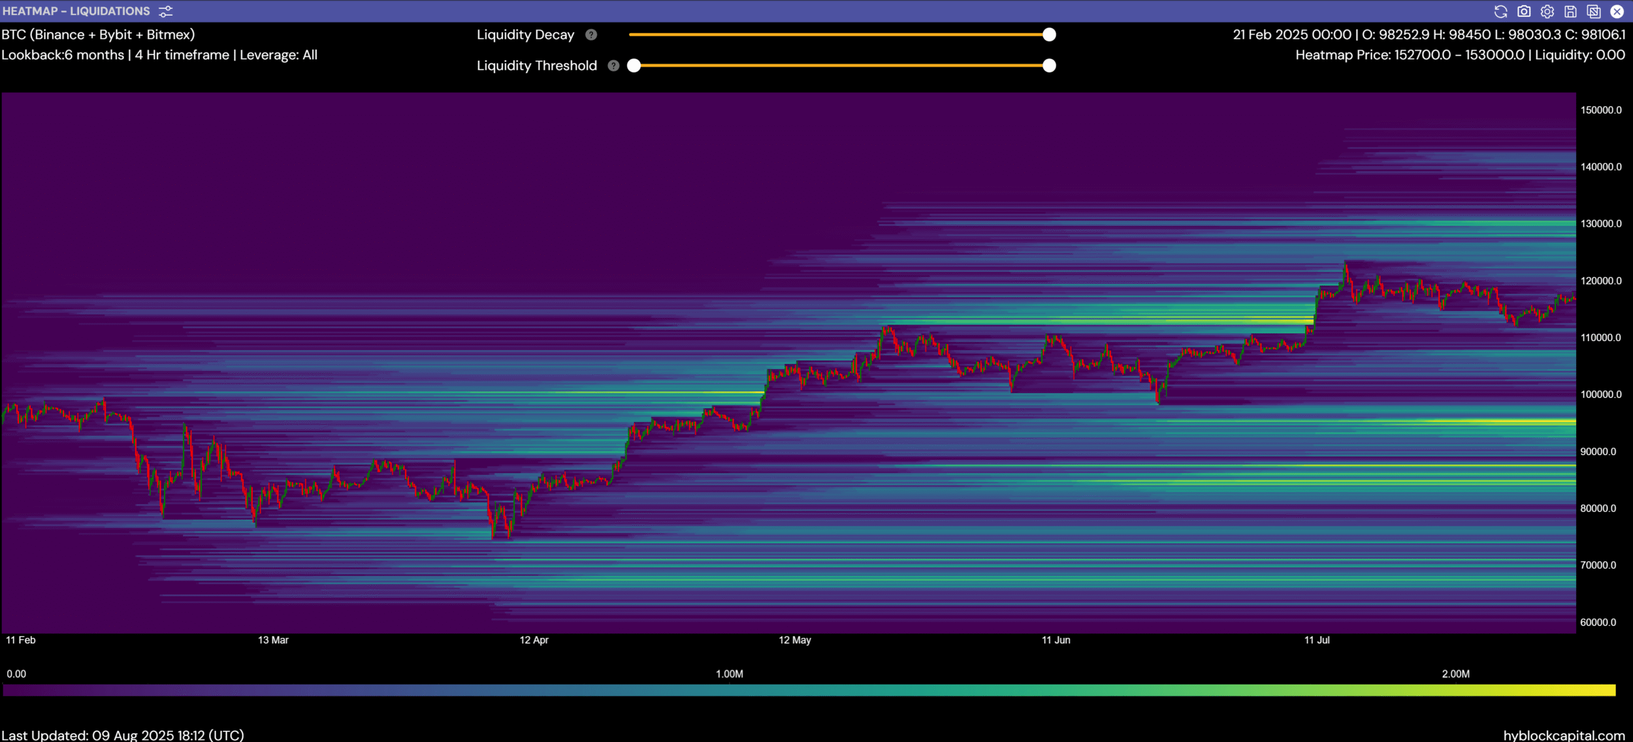This screenshot has height=742, width=1633.
Task: Close the heatmap panel with X icon
Action: pyautogui.click(x=1617, y=12)
